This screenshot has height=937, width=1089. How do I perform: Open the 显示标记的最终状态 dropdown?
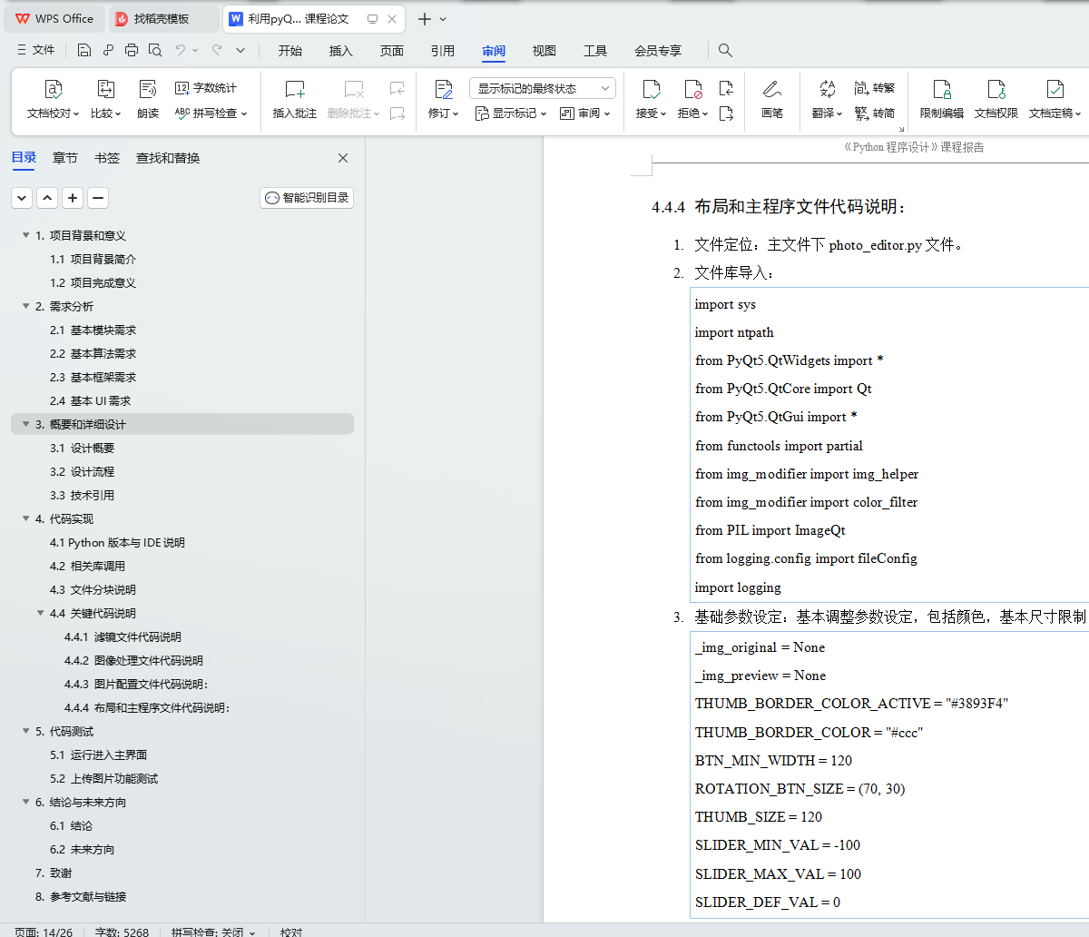543,88
